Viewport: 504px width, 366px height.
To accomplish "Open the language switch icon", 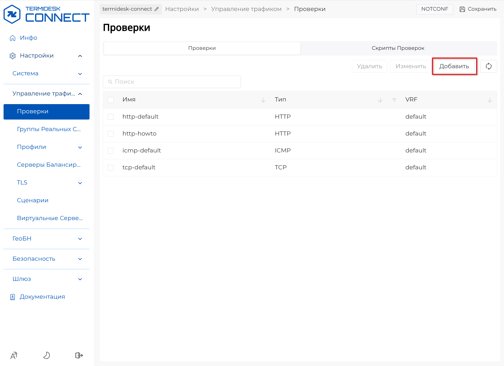I will tap(14, 355).
